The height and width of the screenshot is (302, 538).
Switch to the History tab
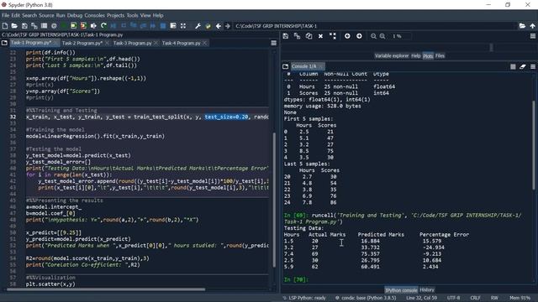tap(427, 290)
